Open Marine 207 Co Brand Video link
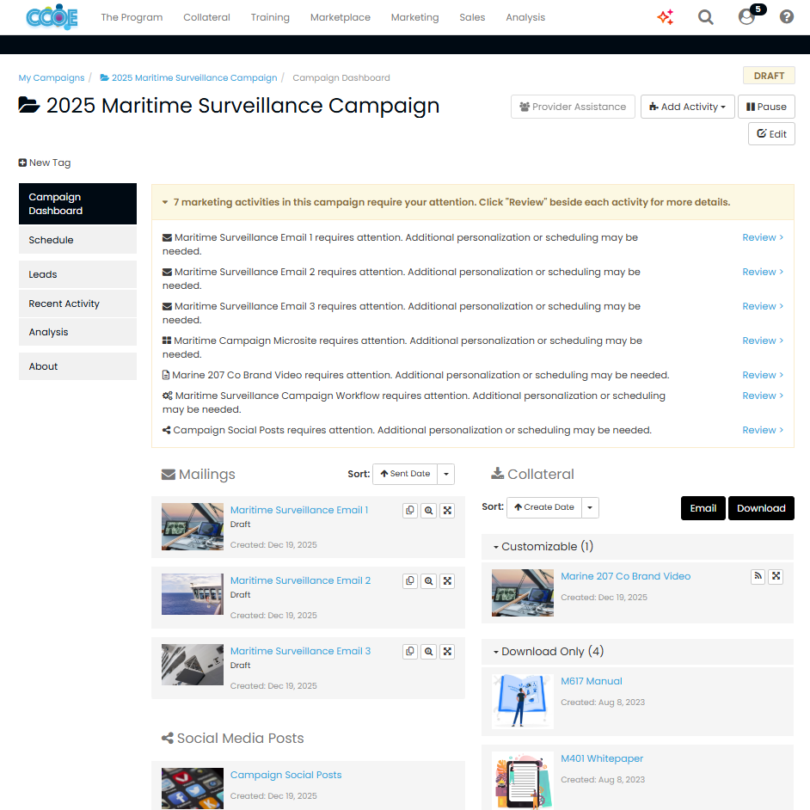This screenshot has height=810, width=810. (x=626, y=576)
